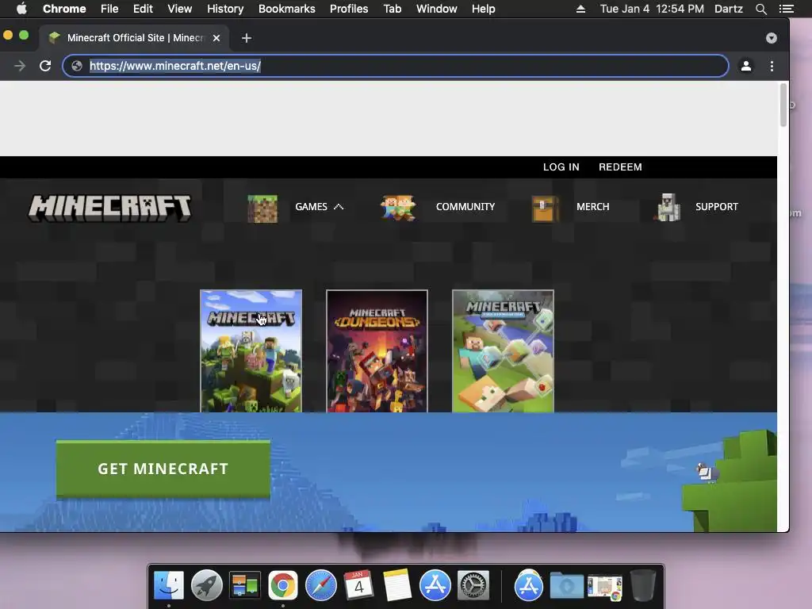Open the MERCH nav item
Screen dimensions: 812x609
592,207
